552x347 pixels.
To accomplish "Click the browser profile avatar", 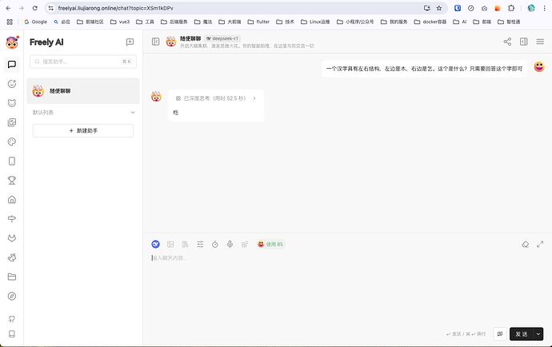I will click(531, 8).
